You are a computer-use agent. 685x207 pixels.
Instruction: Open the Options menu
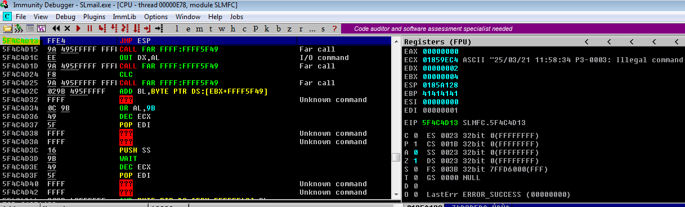pos(156,17)
